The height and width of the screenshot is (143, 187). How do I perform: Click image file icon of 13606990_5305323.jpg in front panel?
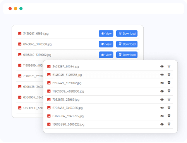[x=49, y=124]
